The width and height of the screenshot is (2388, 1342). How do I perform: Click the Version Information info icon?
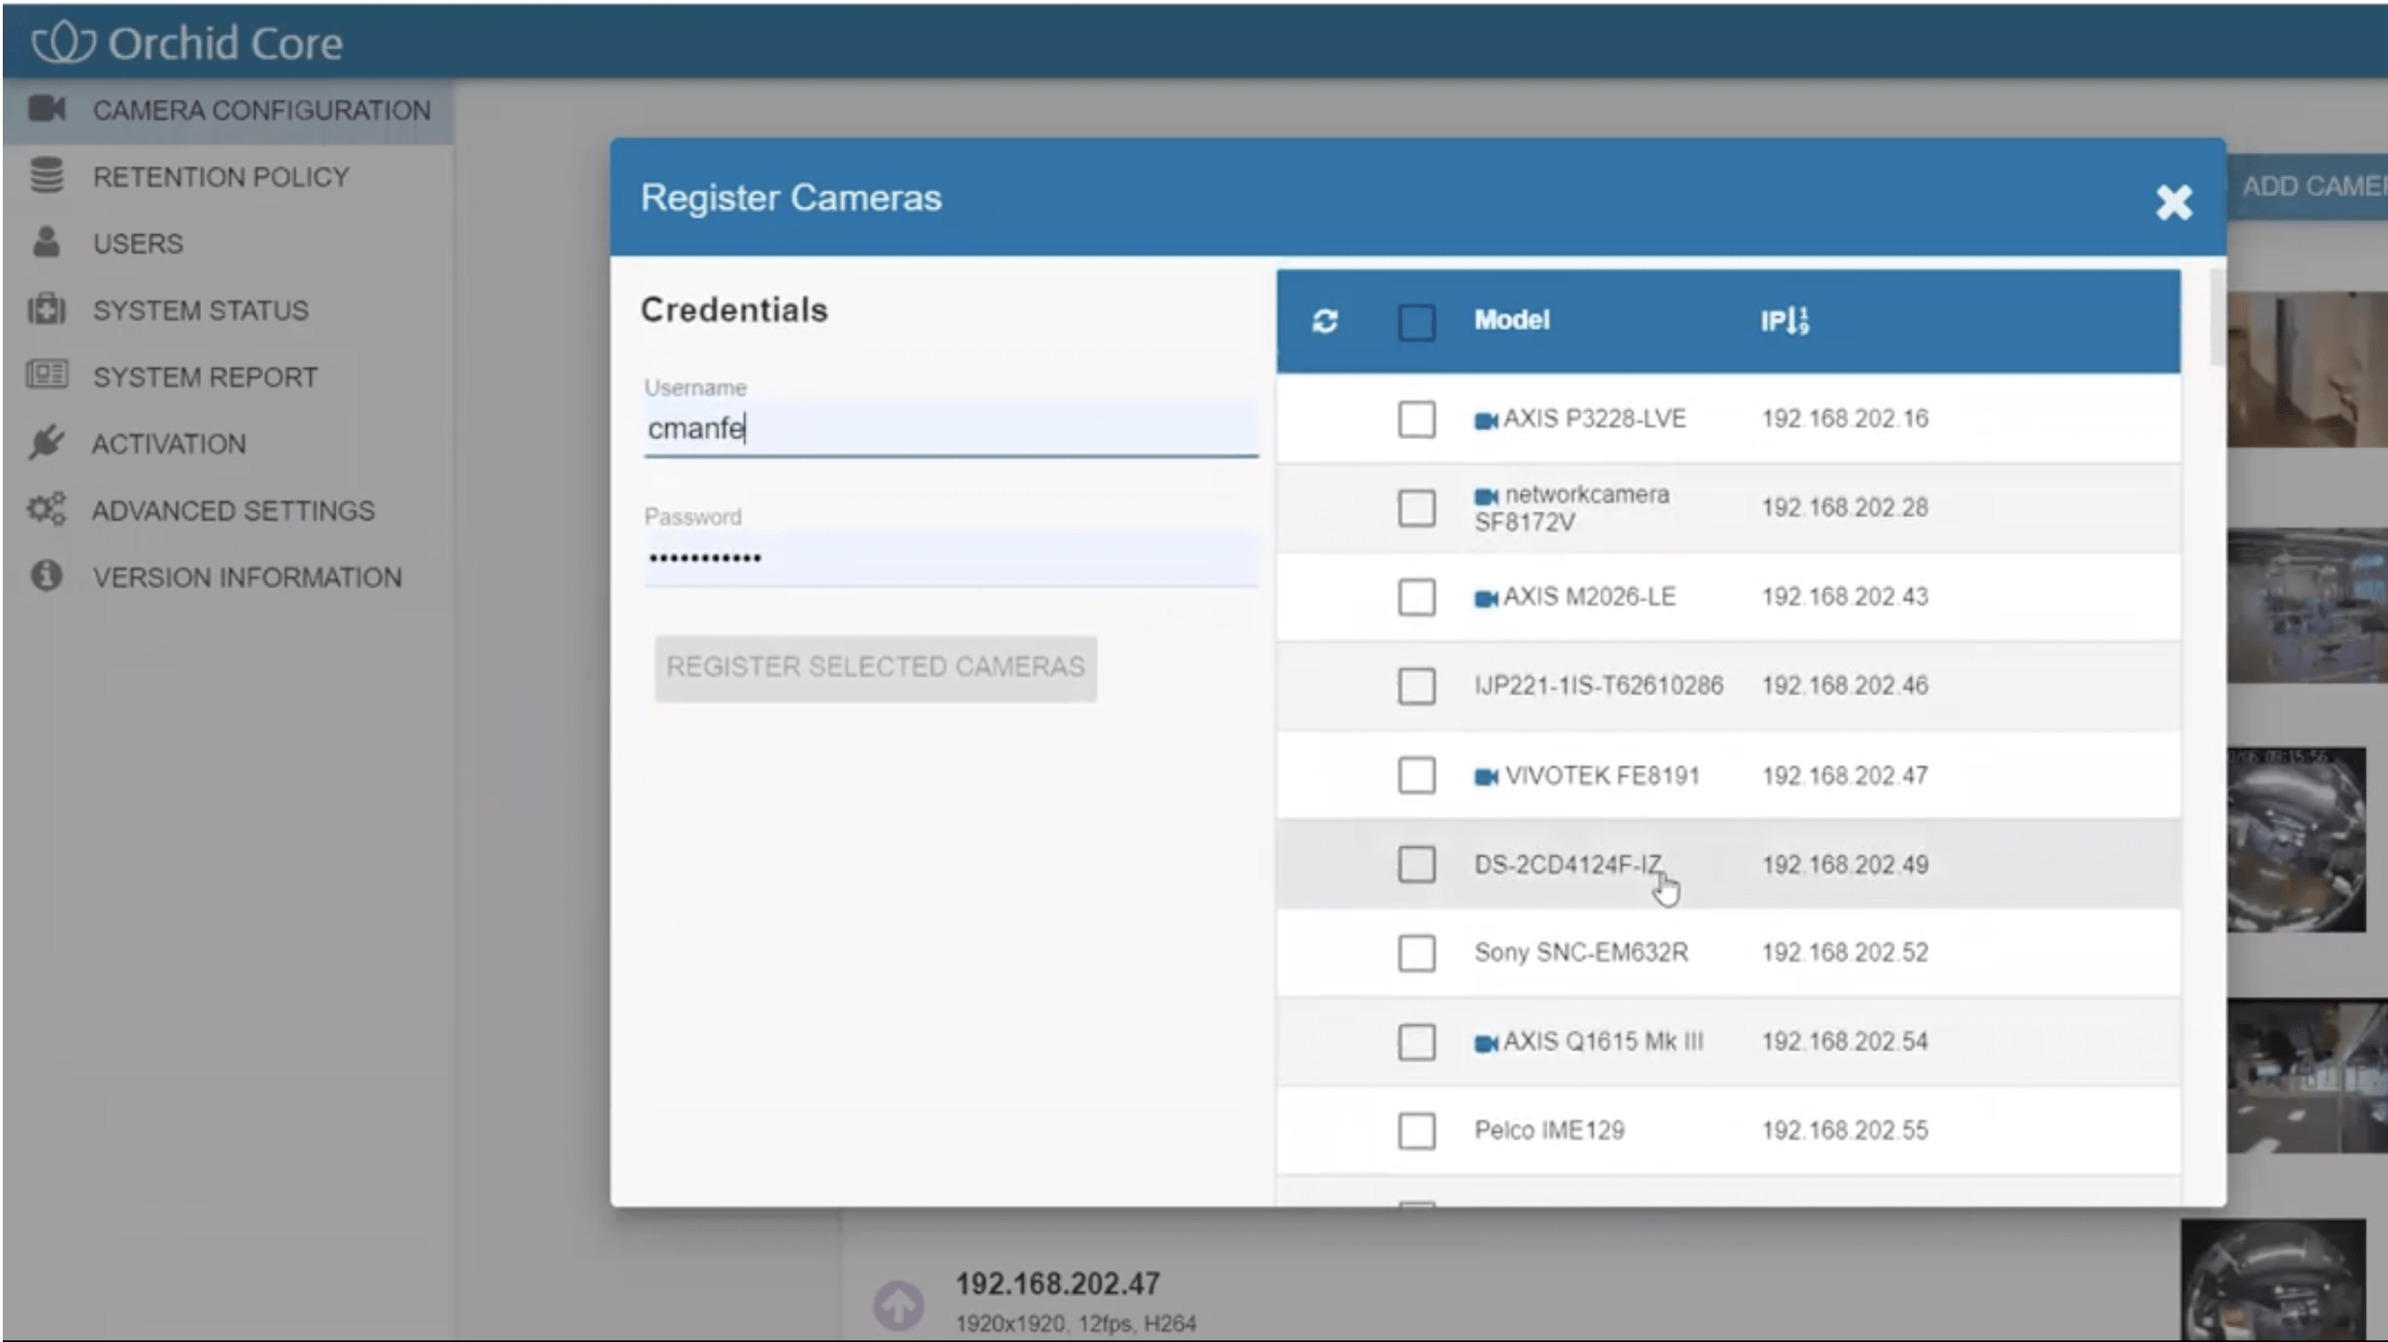coord(46,576)
